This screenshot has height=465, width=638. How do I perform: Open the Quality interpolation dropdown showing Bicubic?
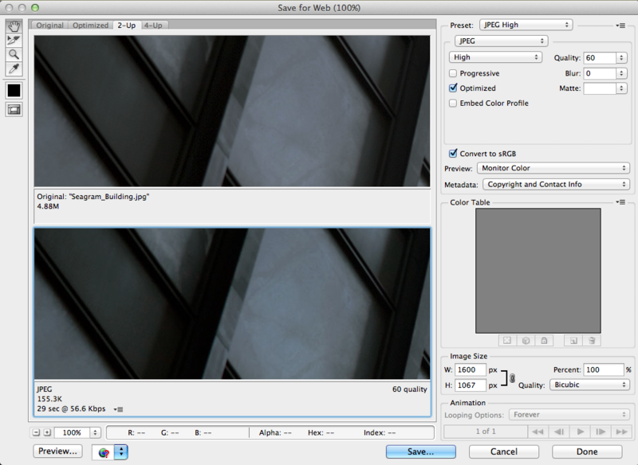pyautogui.click(x=589, y=385)
